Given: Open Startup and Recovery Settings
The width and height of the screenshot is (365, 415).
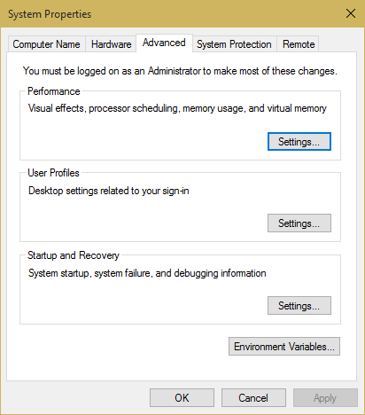Looking at the screenshot, I should point(299,306).
